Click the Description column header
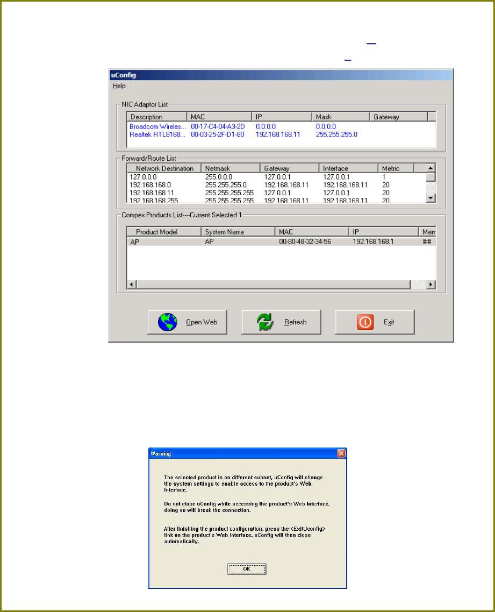 157,117
